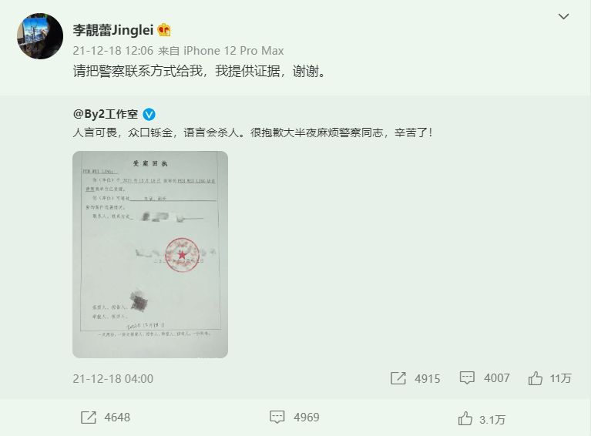Image resolution: width=591 pixels, height=436 pixels.
Task: Click the iPhone 12 Pro Max source text
Action: tap(233, 51)
